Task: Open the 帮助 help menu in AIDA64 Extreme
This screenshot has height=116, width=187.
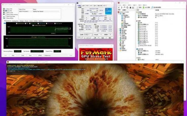Action: point(145,5)
